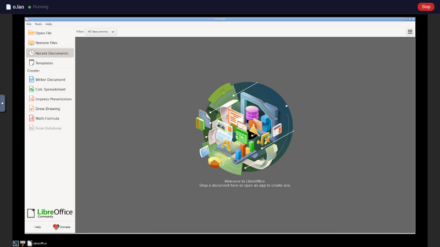Click the Donate heart icon
The image size is (440, 247).
pos(56,227)
